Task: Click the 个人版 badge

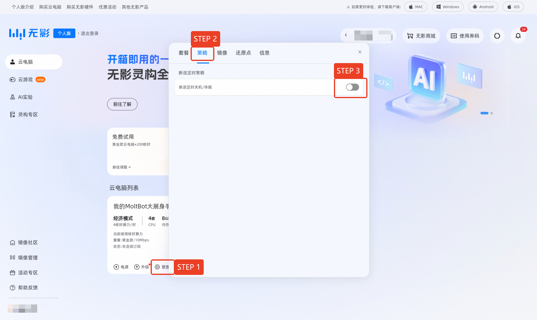Action: coord(64,34)
